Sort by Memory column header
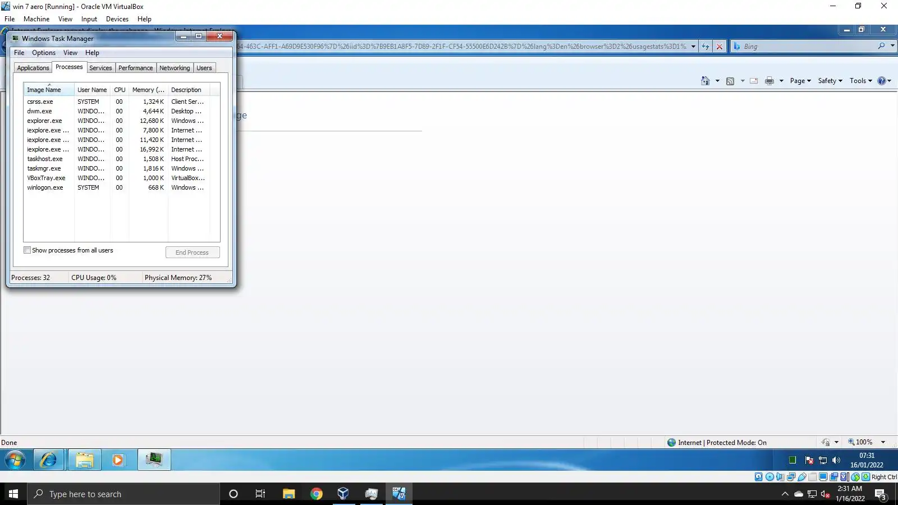This screenshot has width=898, height=505. [x=148, y=90]
